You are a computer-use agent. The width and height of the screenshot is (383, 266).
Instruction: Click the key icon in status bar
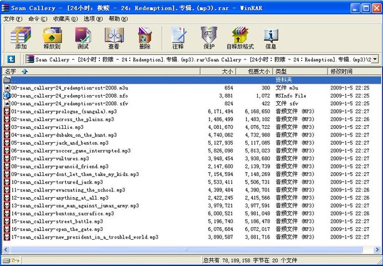[x=15, y=261]
